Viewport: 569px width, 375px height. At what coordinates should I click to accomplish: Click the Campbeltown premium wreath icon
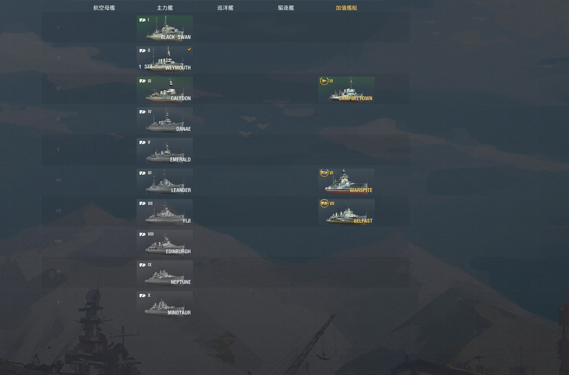(324, 81)
